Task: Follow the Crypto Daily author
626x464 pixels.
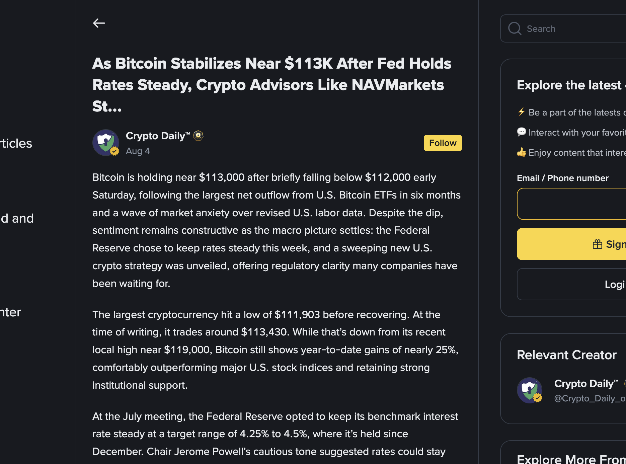Action: click(x=443, y=143)
